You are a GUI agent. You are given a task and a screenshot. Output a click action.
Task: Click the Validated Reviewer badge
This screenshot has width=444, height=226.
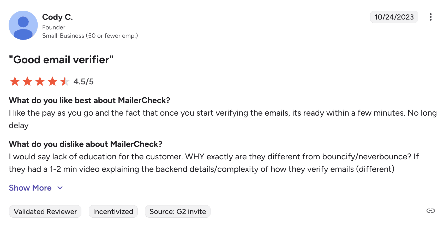pyautogui.click(x=45, y=211)
